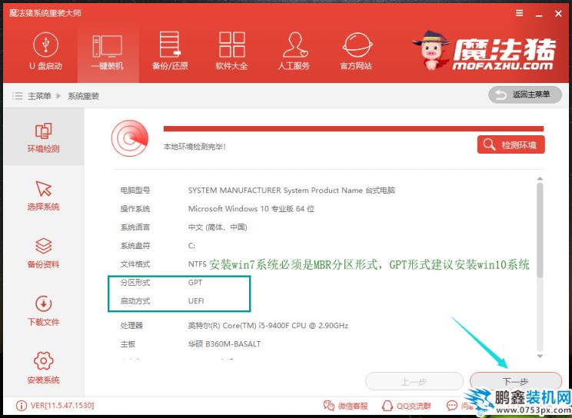The width and height of the screenshot is (572, 418).
Task: Click the radar scan icon
Action: coord(130,138)
